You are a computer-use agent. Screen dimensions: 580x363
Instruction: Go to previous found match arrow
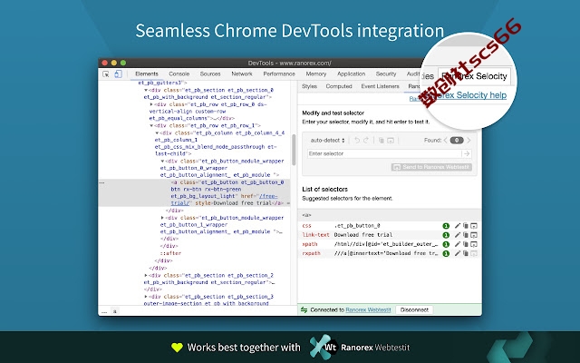tap(445, 141)
